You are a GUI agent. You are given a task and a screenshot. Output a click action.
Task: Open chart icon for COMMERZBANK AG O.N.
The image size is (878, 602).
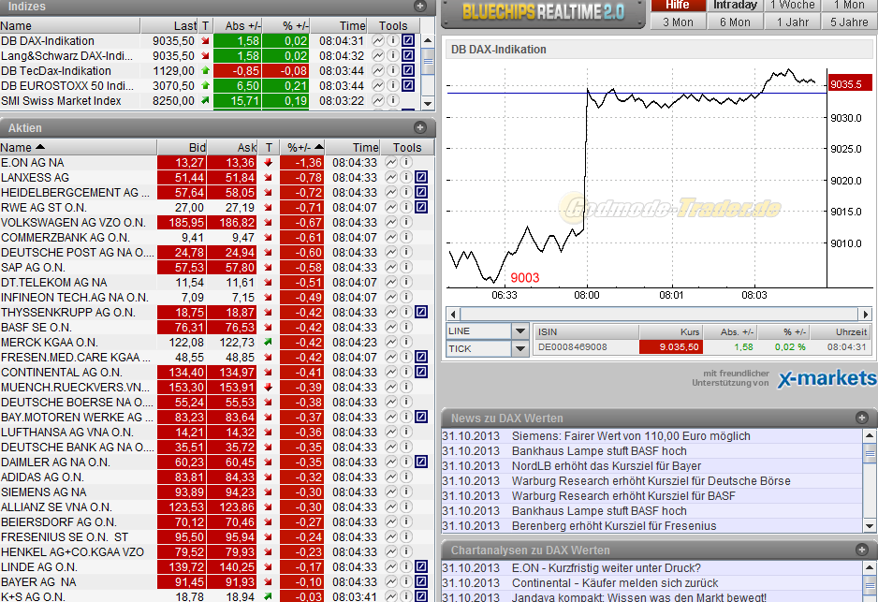point(391,238)
